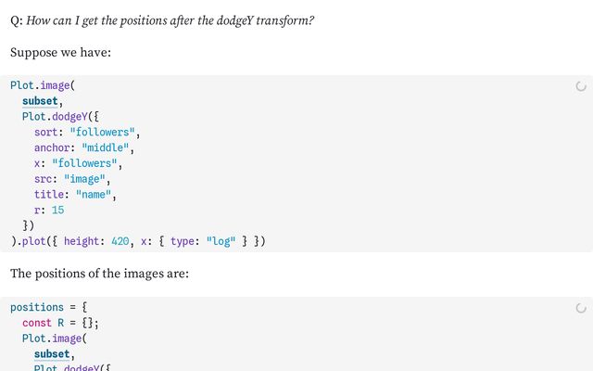Click the "log" scale type string

[x=221, y=241]
